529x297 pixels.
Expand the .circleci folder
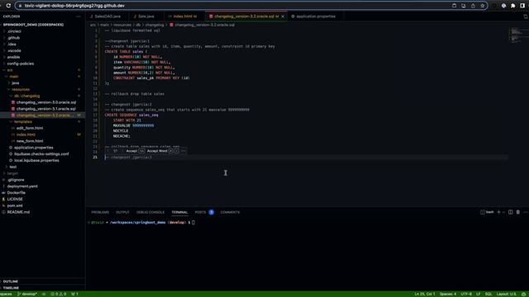click(14, 31)
